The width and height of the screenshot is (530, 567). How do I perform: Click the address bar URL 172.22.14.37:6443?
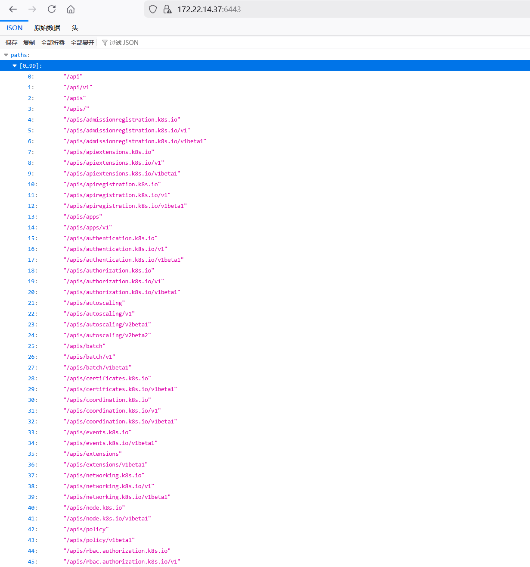[x=209, y=9]
